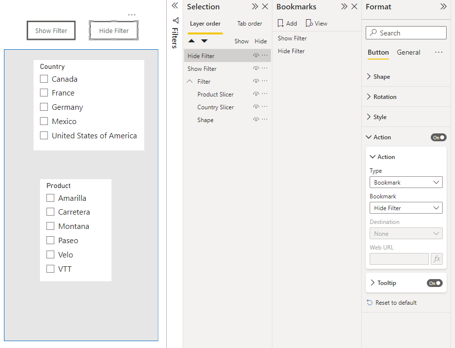This screenshot has width=455, height=348.
Task: Collapse the Selection pane with double arrows
Action: click(x=255, y=6)
